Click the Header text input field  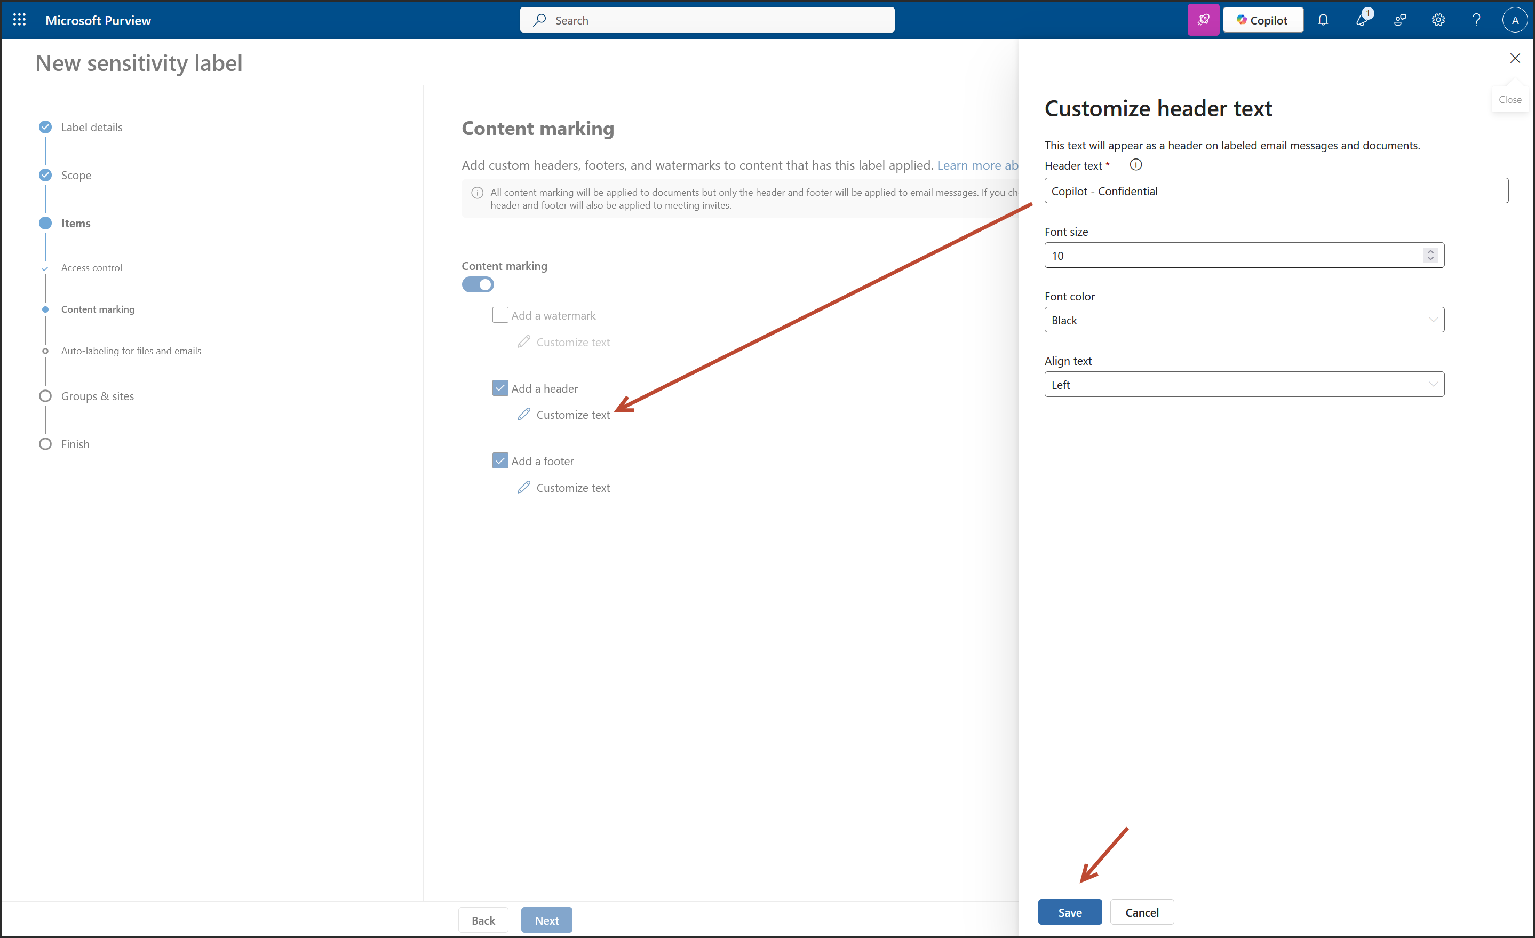click(1276, 191)
